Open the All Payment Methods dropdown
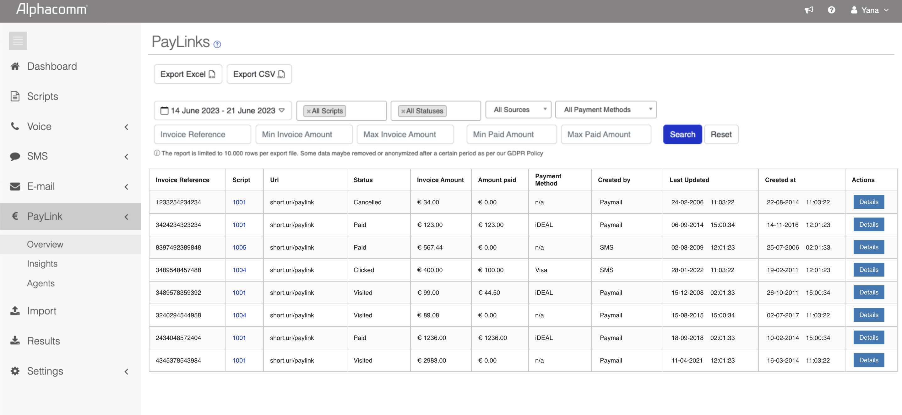The width and height of the screenshot is (902, 415). (606, 110)
